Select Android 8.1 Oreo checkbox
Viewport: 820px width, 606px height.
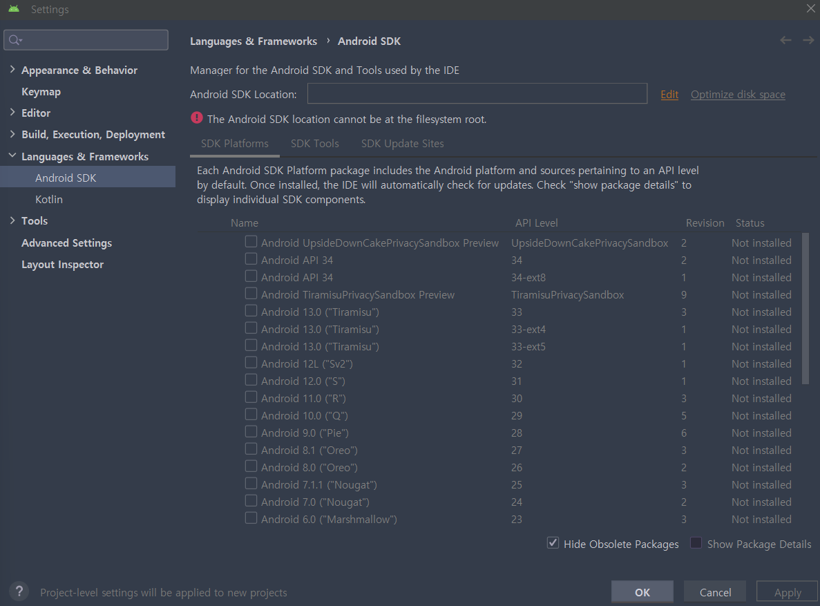point(251,449)
